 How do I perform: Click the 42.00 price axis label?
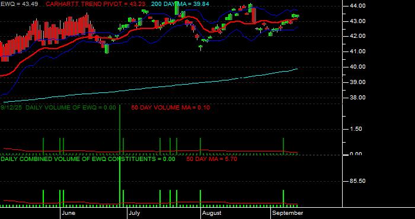[x=357, y=36]
